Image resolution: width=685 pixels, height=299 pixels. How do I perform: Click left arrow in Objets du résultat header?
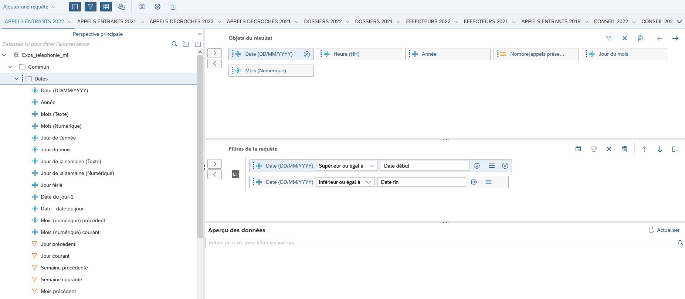click(660, 38)
